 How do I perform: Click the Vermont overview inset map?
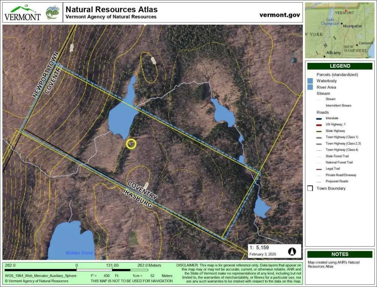[340, 30]
